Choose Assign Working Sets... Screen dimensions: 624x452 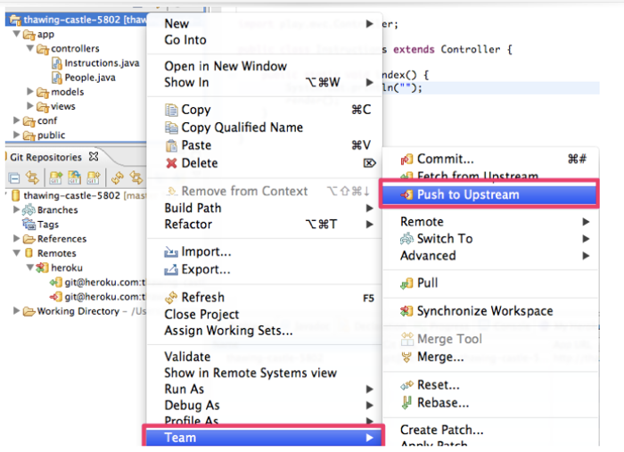pyautogui.click(x=264, y=331)
